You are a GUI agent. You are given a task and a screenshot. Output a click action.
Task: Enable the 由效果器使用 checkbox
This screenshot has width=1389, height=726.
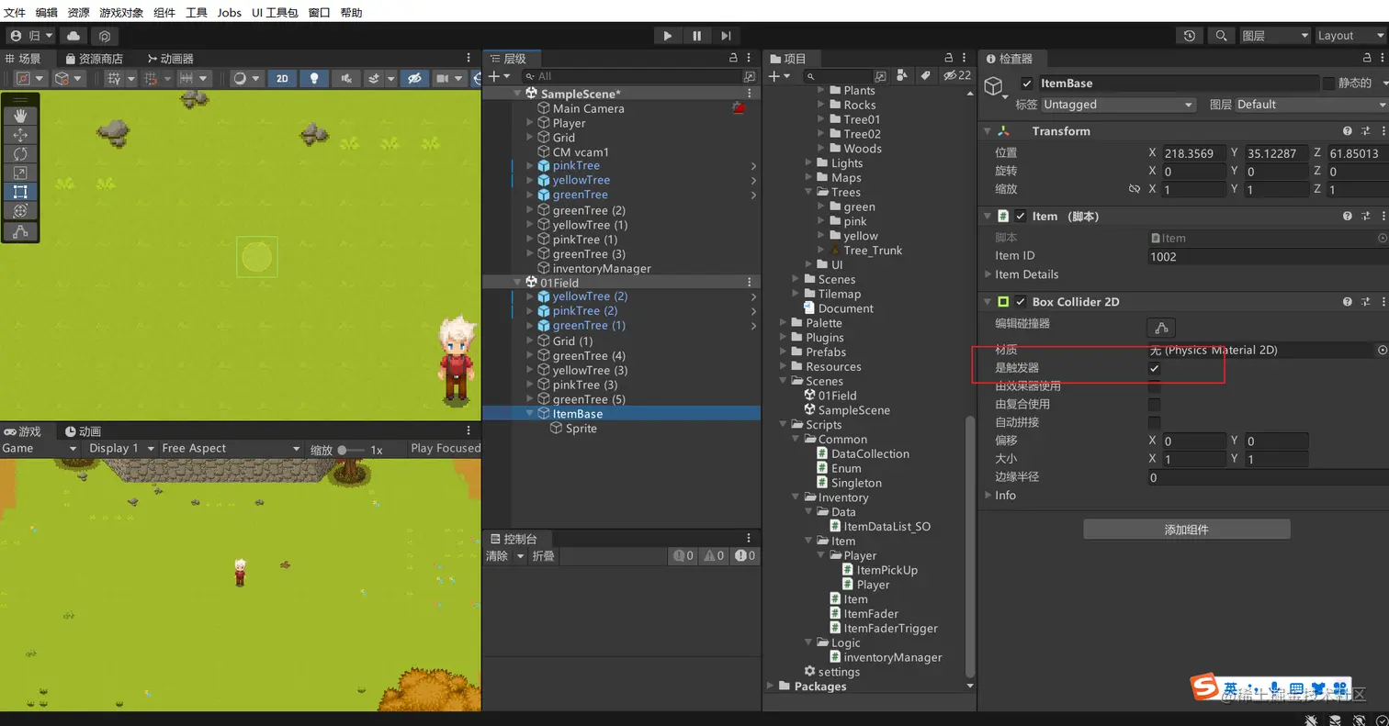point(1155,386)
